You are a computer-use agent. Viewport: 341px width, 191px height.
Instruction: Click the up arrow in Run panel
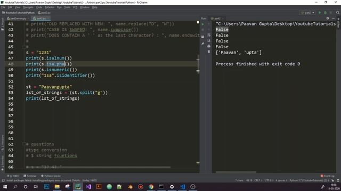point(209,24)
